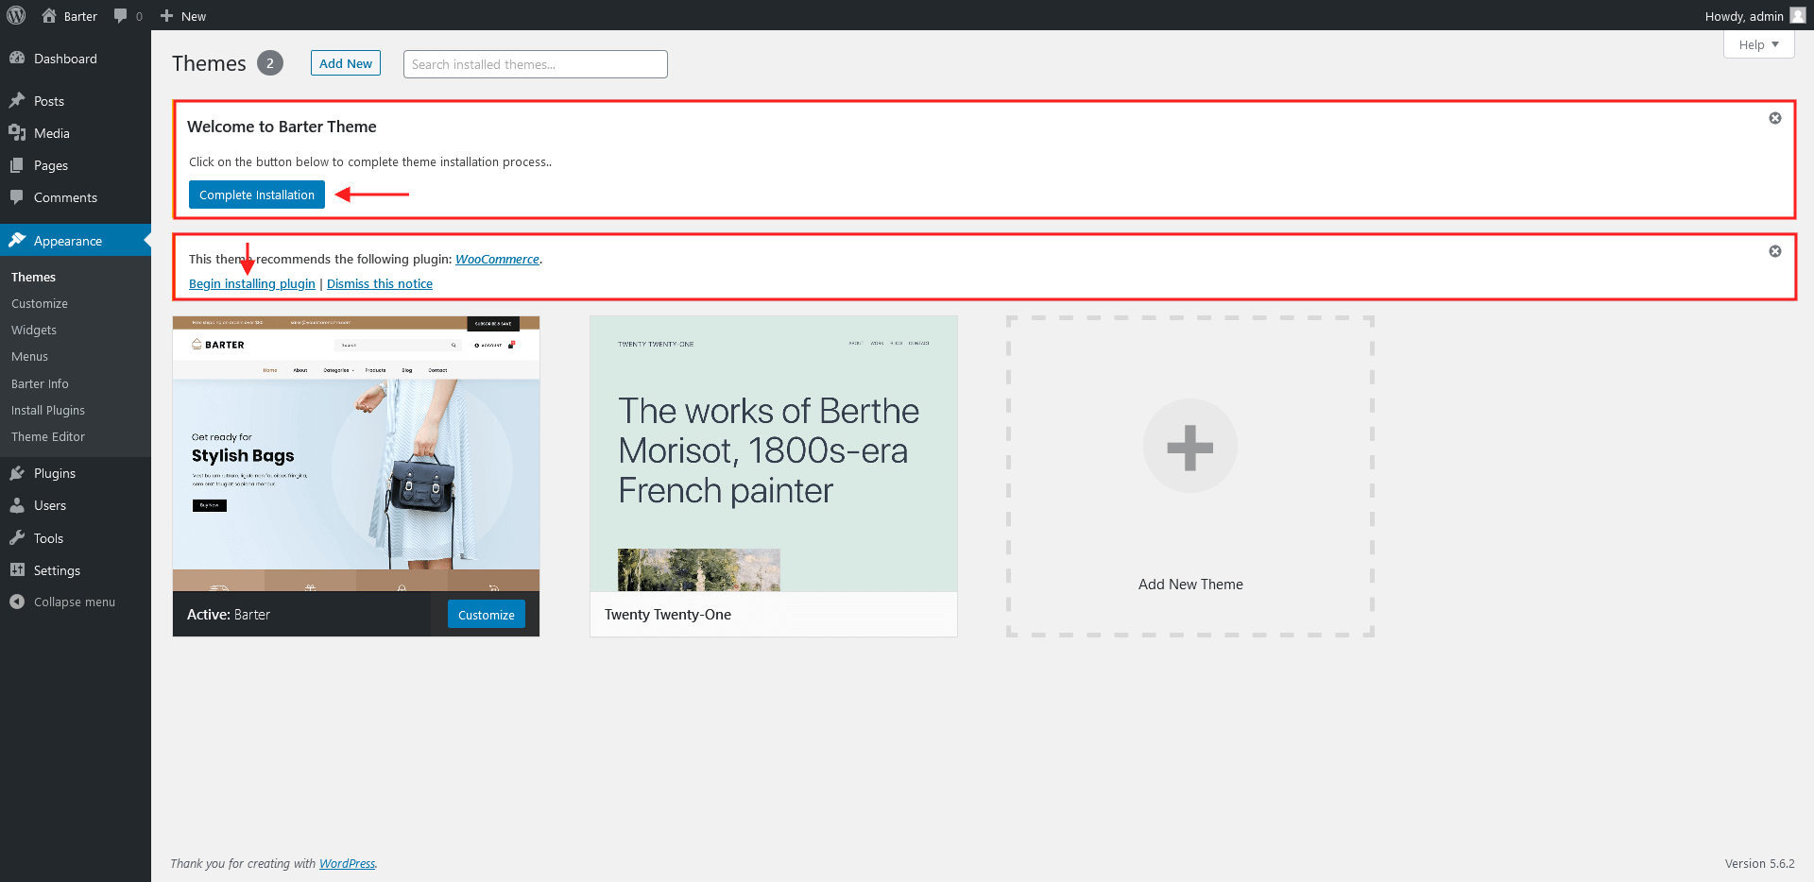This screenshot has width=1814, height=882.
Task: Click the Complete Installation button
Action: 257,195
